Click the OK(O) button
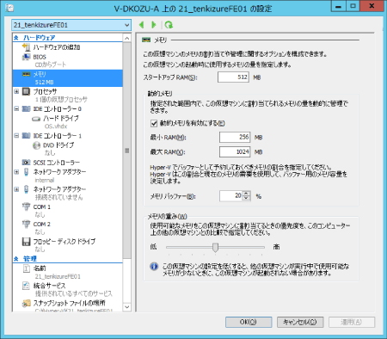Viewport: 387px width, 339px height. [x=249, y=322]
